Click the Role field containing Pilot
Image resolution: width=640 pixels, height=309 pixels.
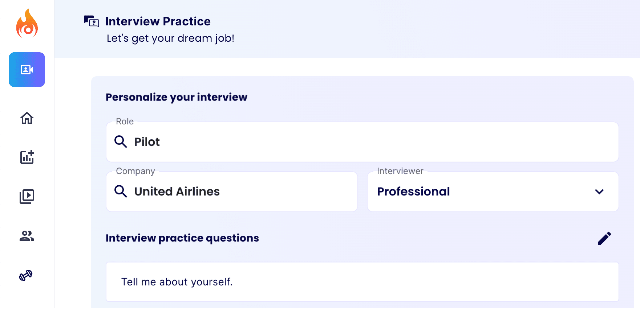pyautogui.click(x=362, y=142)
